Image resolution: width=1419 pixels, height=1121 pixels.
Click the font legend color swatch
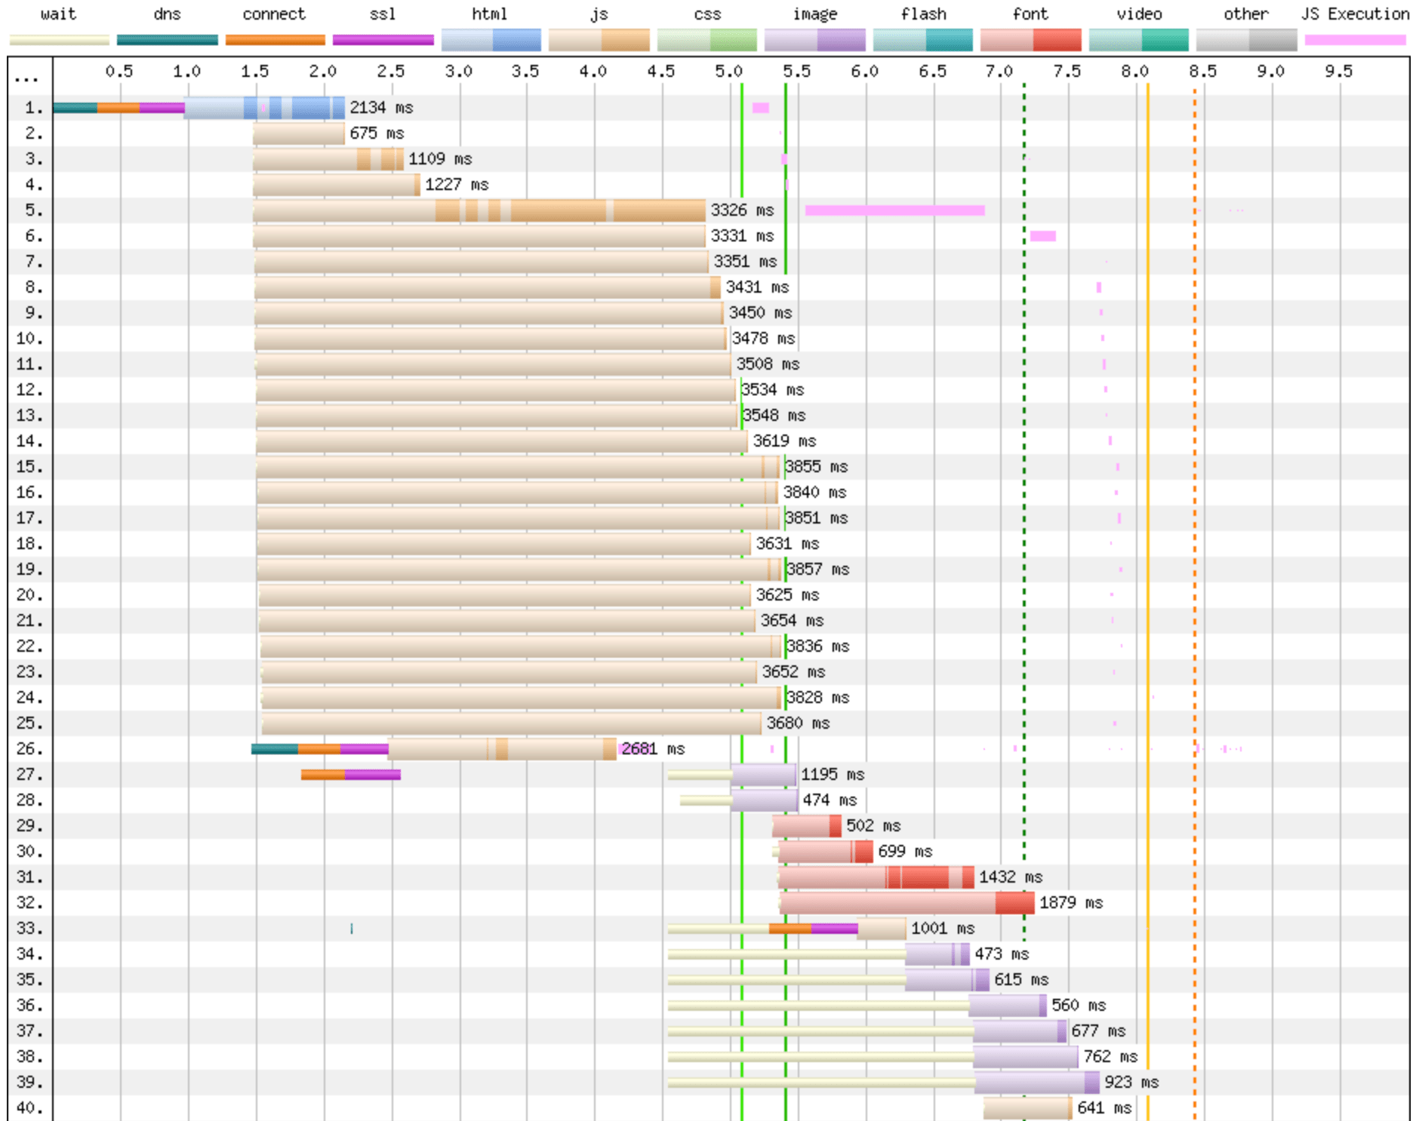pos(1030,40)
